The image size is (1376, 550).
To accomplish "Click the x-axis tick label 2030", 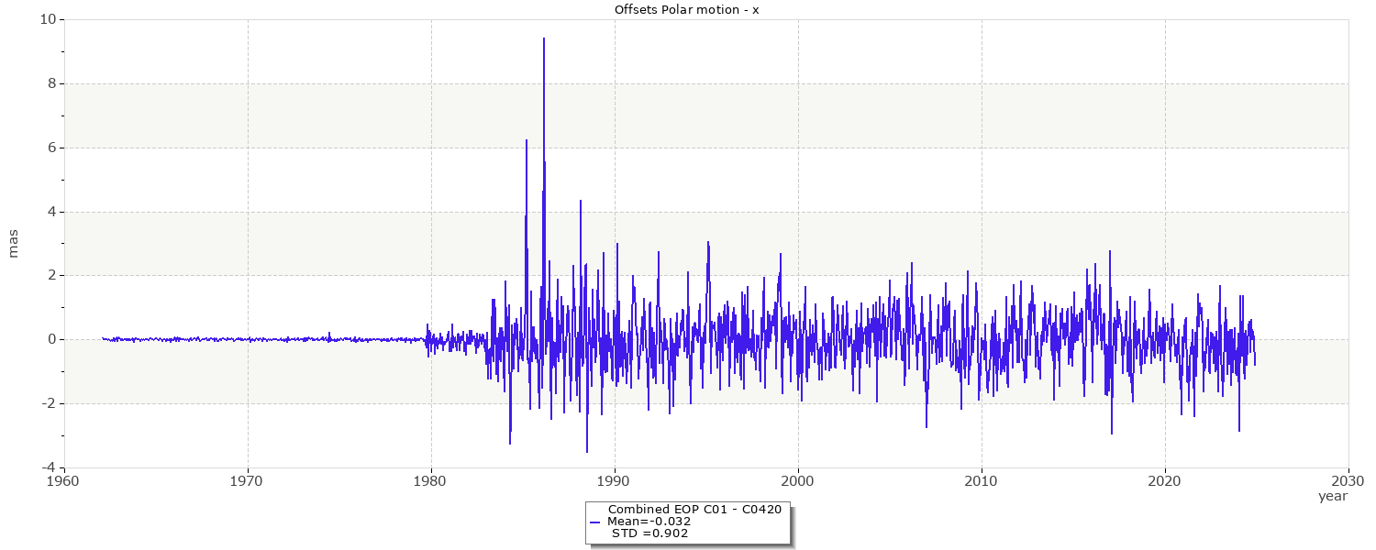I will [x=1348, y=480].
